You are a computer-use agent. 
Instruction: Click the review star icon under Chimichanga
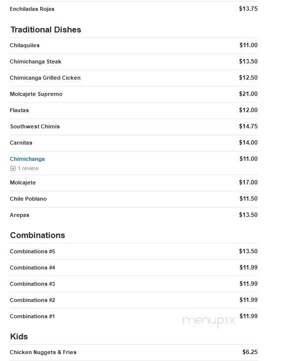(x=13, y=169)
